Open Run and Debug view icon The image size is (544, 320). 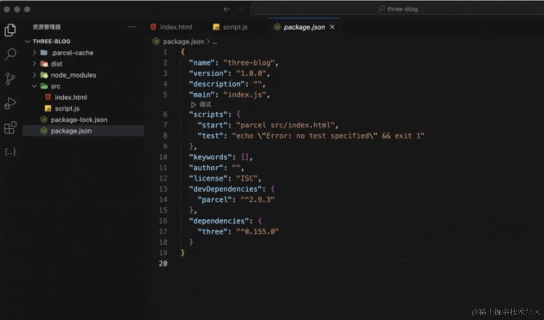(x=10, y=103)
